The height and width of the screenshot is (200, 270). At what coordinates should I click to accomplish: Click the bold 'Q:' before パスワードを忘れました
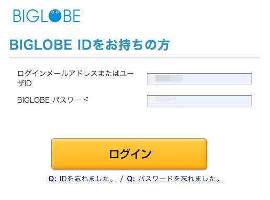[x=131, y=179]
